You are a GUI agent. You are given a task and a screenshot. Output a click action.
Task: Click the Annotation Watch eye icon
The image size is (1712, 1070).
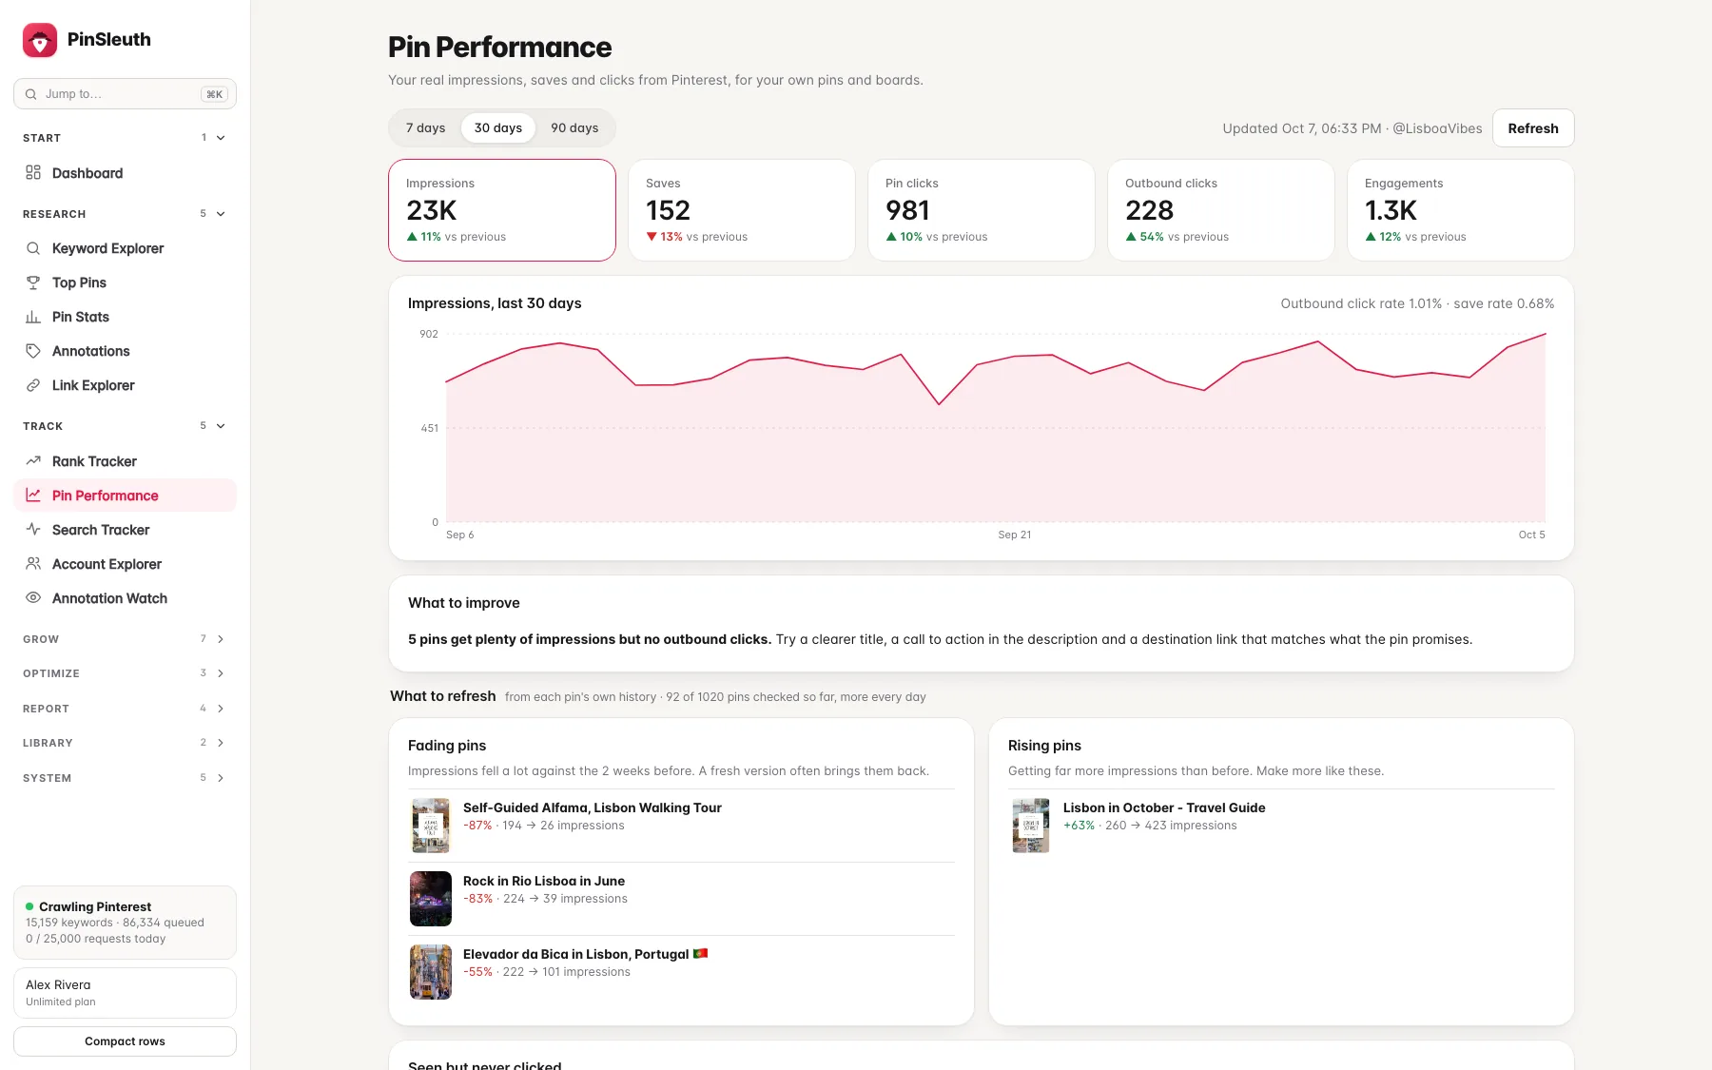[33, 598]
